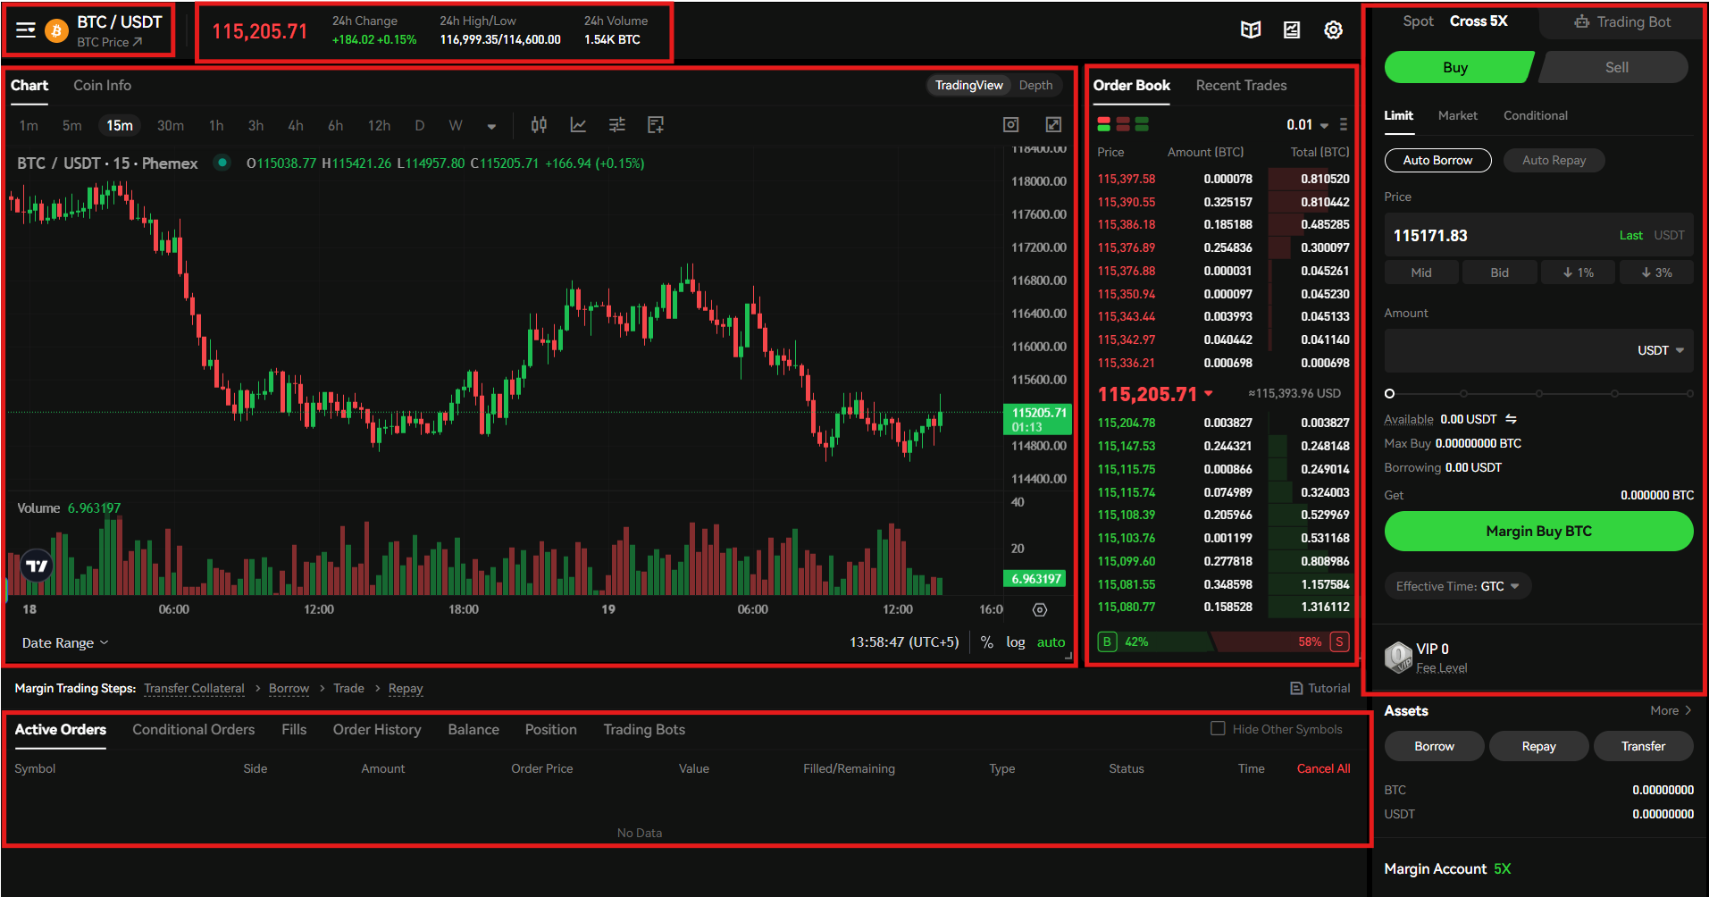Click the save chart layout icon
The image size is (1709, 897).
click(655, 125)
